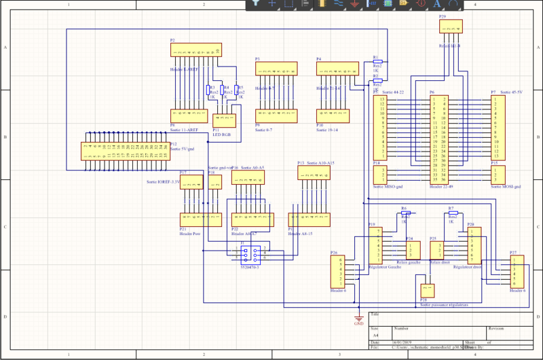The height and width of the screenshot is (360, 543).
Task: Open the align objects tool
Action: (x=305, y=3)
